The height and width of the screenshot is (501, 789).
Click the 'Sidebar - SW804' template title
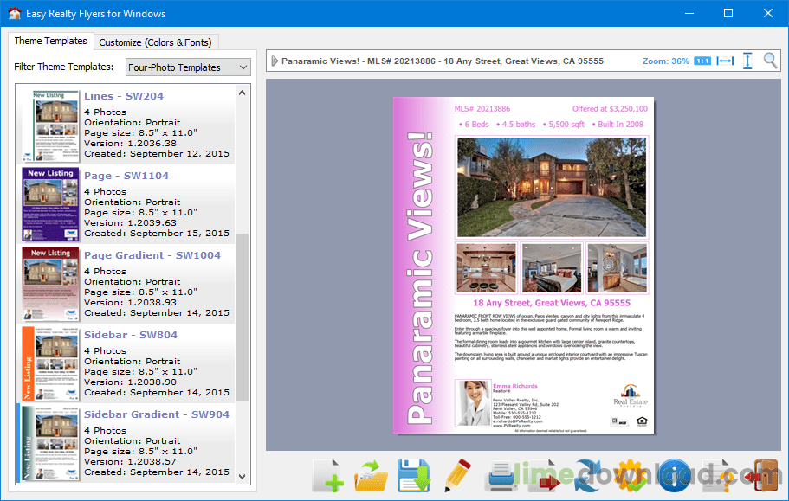pyautogui.click(x=131, y=335)
